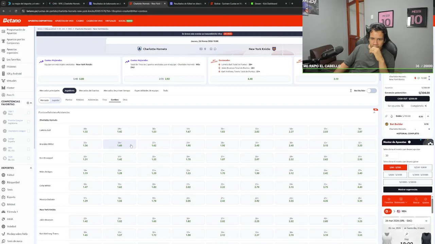The height and width of the screenshot is (244, 435).
Task: Open Master sidebar icon
Action: tap(3, 88)
